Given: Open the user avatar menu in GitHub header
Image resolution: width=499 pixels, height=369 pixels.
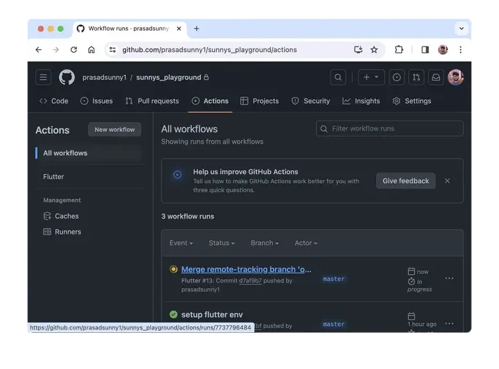Looking at the screenshot, I should click(x=455, y=77).
